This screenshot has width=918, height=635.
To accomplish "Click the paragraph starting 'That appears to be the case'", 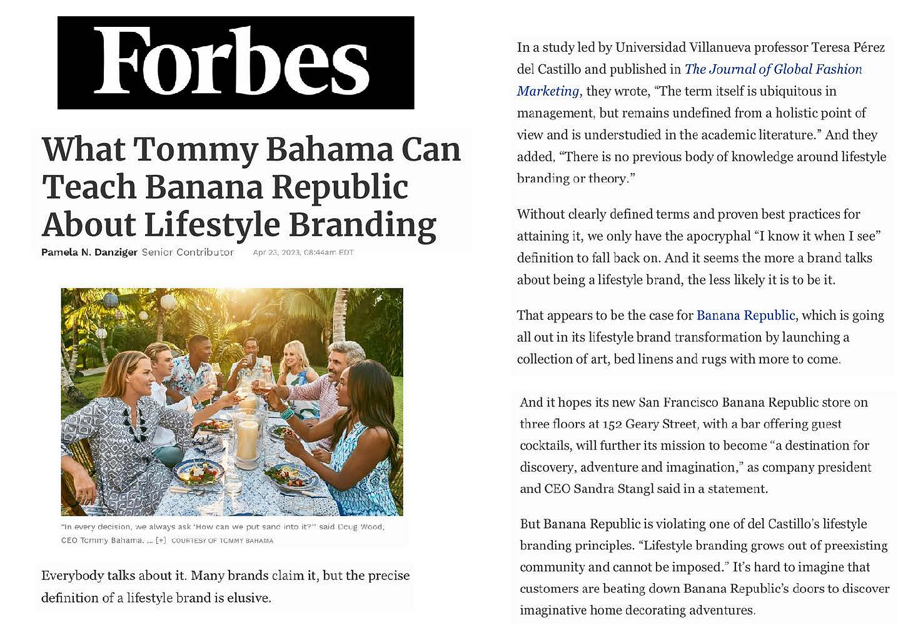I will point(700,337).
